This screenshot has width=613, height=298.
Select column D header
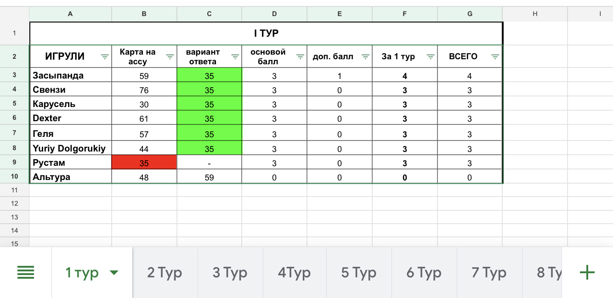[x=274, y=14]
